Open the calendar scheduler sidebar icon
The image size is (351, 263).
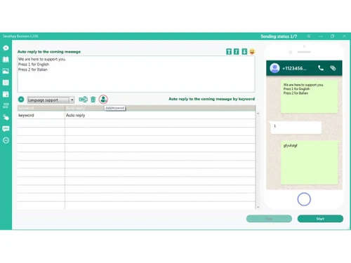tap(6, 94)
